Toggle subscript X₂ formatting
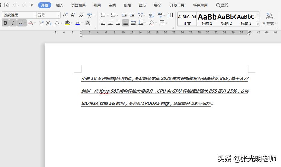The height and width of the screenshot is (167, 281). coord(49,23)
